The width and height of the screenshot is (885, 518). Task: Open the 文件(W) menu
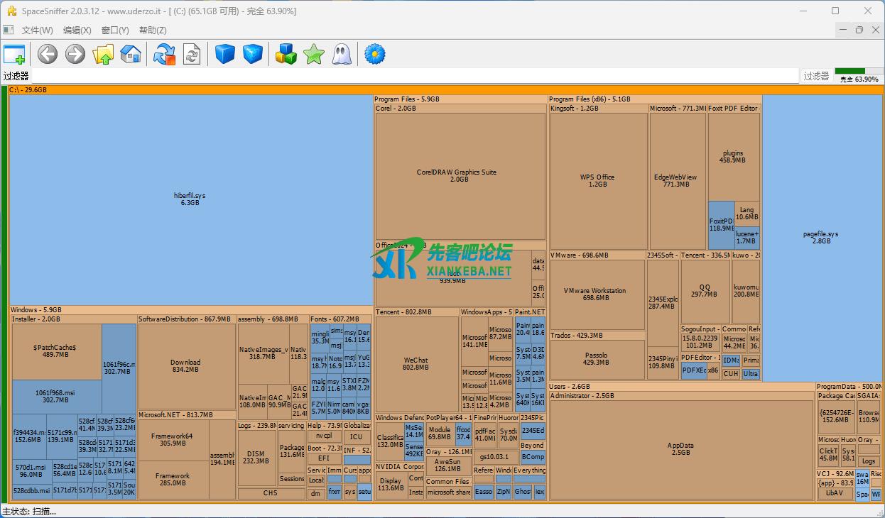[x=37, y=31]
